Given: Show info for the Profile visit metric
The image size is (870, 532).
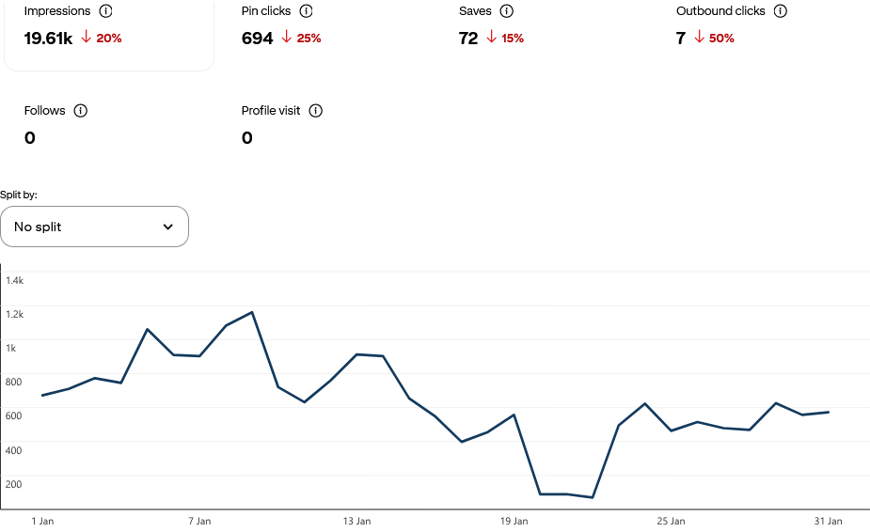Looking at the screenshot, I should click(316, 111).
